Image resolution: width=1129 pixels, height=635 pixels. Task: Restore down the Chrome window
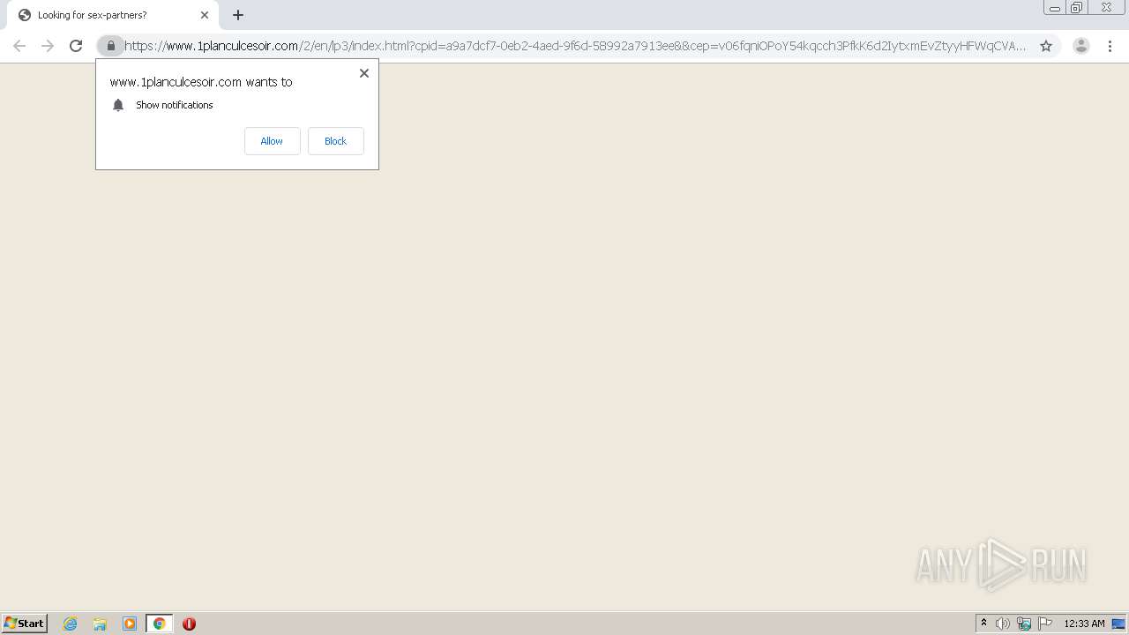click(x=1077, y=8)
